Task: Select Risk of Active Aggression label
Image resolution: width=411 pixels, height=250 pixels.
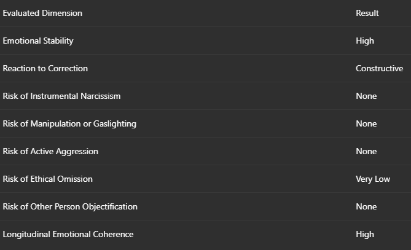Action: pos(50,152)
